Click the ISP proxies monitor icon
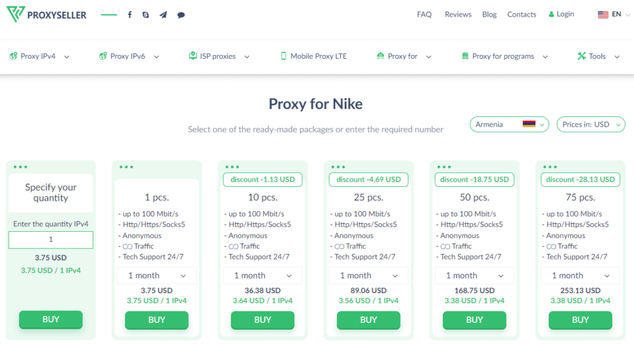The height and width of the screenshot is (345, 634). pyautogui.click(x=193, y=56)
